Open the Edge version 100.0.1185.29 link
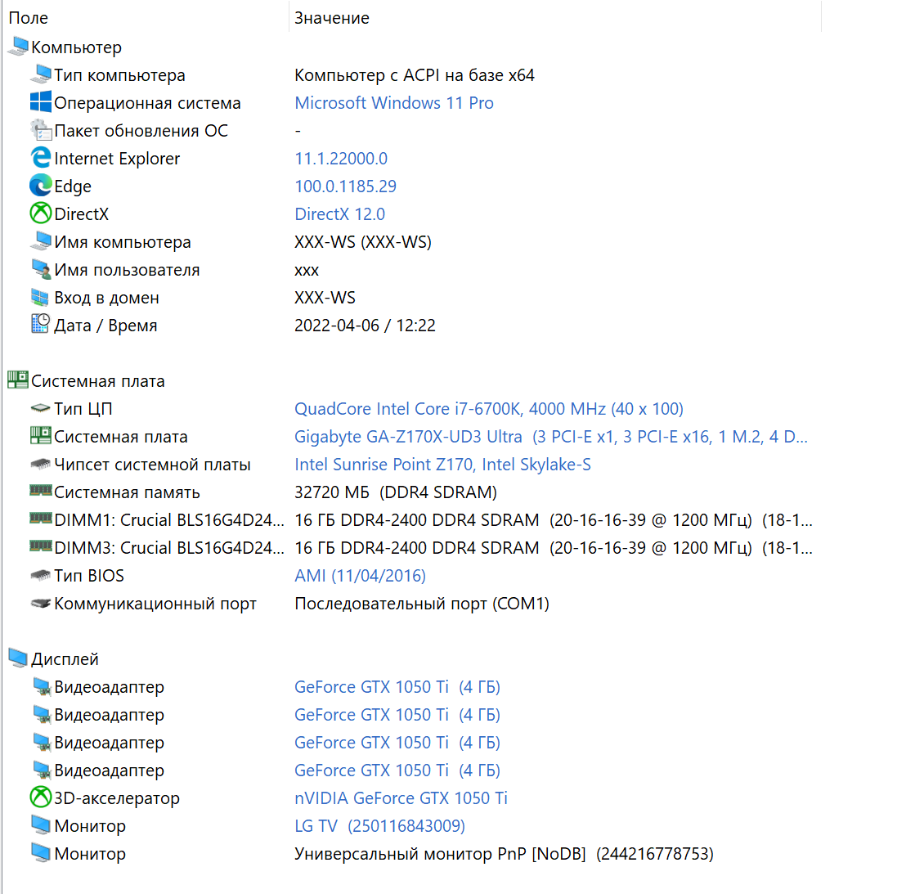This screenshot has height=894, width=924. tap(345, 186)
